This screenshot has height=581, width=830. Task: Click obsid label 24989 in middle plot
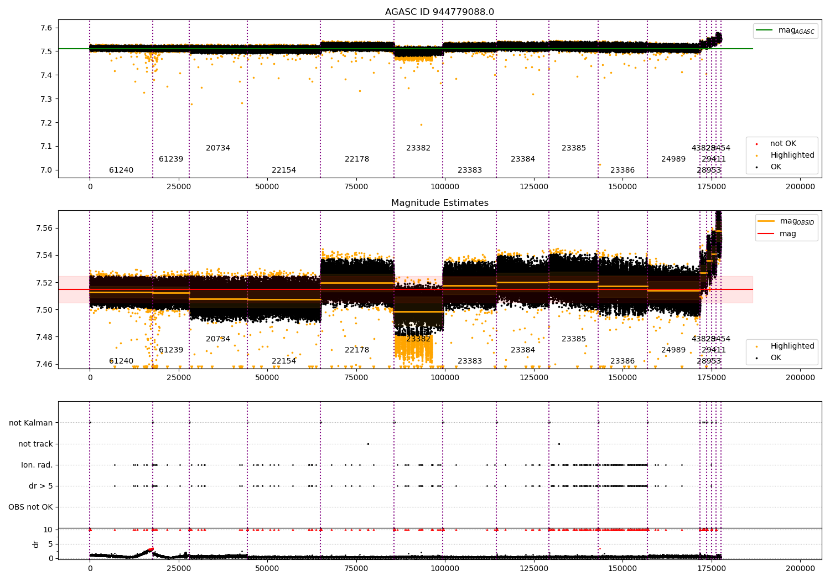[x=673, y=350]
